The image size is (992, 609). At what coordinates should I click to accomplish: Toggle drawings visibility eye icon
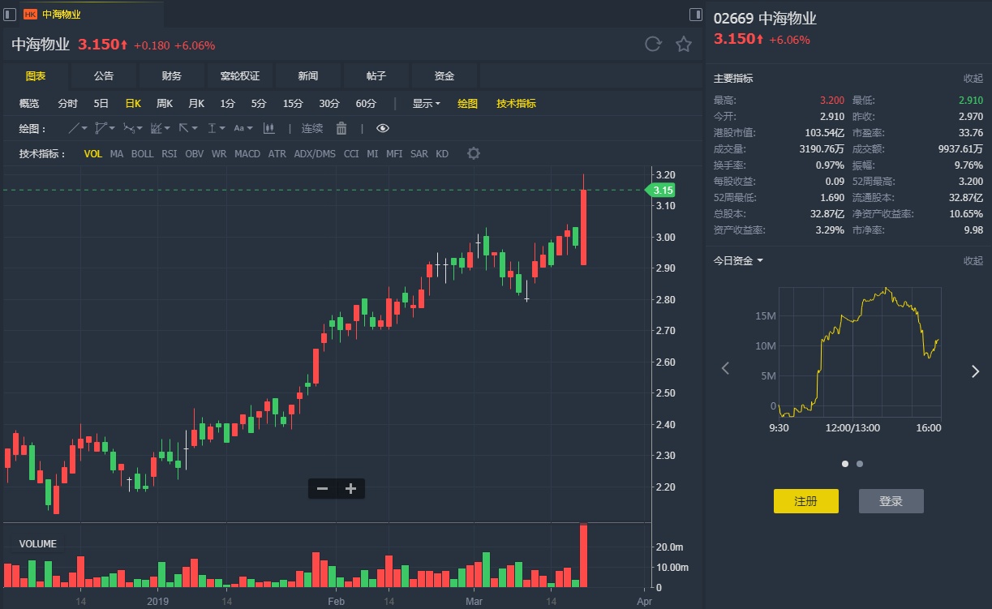383,128
